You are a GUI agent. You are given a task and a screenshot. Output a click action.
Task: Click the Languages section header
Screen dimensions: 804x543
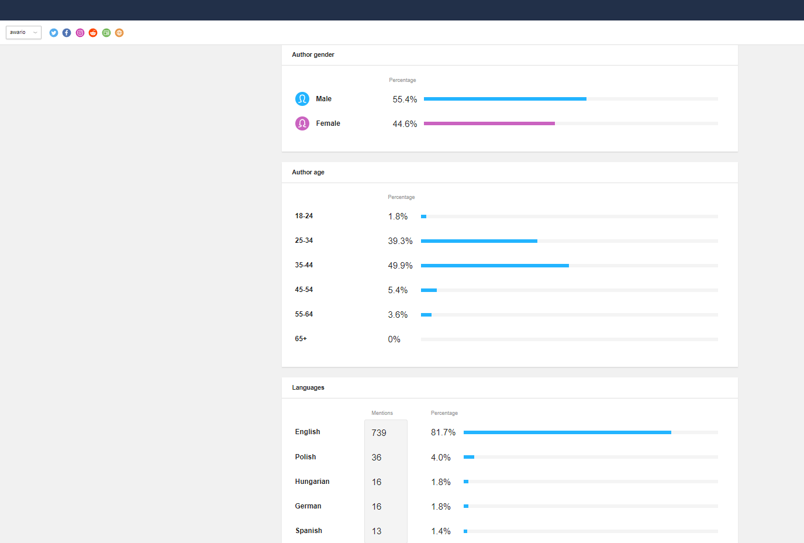[308, 387]
